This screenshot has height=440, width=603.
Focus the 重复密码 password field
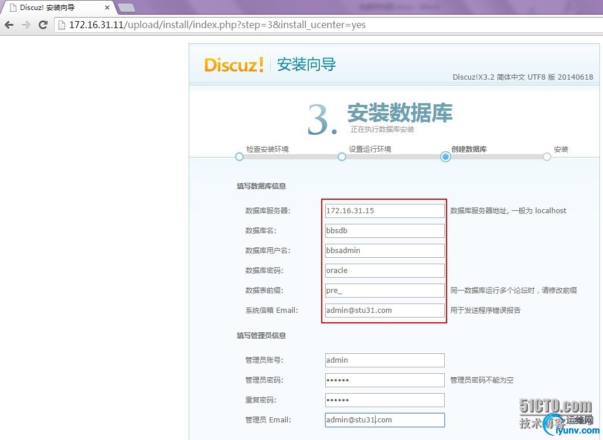click(x=384, y=400)
